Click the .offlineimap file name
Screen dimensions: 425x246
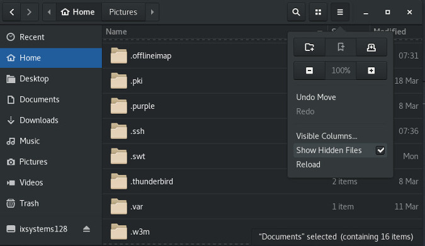tap(150, 56)
